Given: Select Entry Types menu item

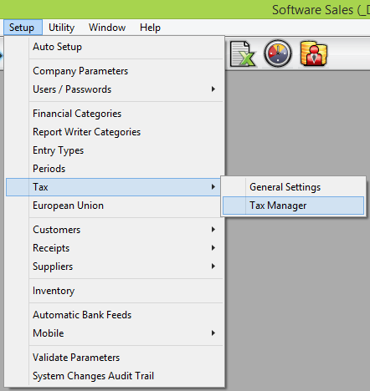Looking at the screenshot, I should click(115, 150).
